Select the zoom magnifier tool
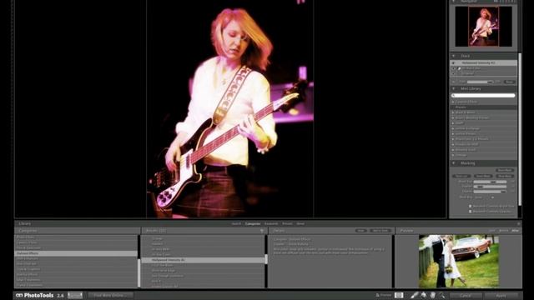This screenshot has height=300, width=534. click(x=441, y=295)
